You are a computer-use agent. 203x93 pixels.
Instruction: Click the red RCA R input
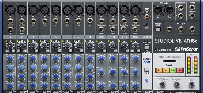click(147, 16)
